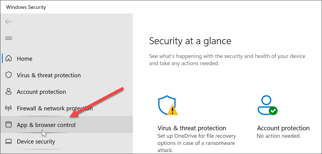Open the Account protection card title
Image resolution: width=322 pixels, height=154 pixels.
283,128
